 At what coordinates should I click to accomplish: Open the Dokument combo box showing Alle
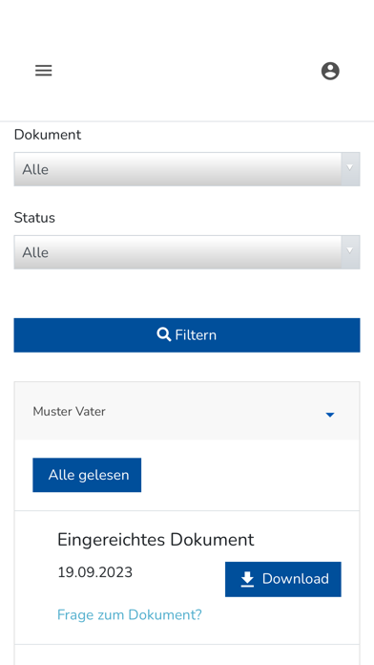(187, 169)
